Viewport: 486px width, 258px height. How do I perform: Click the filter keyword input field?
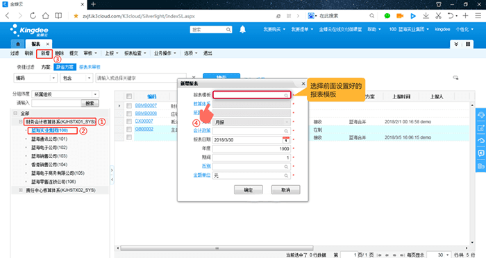pyautogui.click(x=141, y=78)
